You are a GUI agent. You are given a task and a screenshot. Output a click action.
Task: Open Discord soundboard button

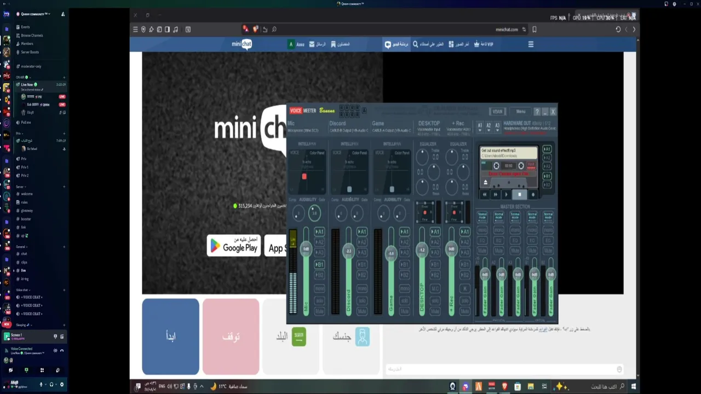[x=58, y=370]
